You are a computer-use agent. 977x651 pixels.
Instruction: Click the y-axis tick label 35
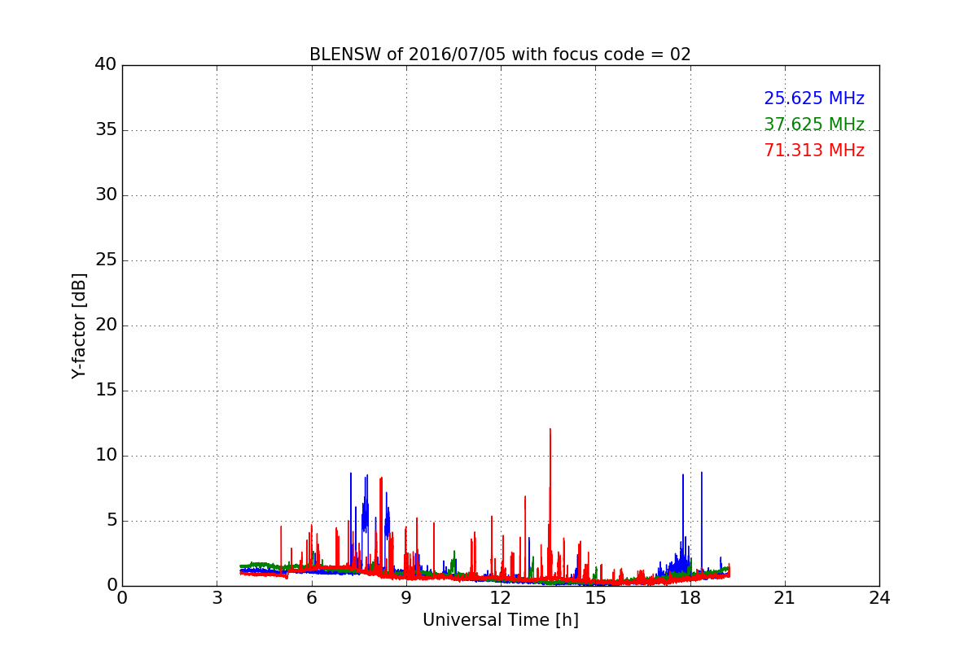click(x=106, y=130)
